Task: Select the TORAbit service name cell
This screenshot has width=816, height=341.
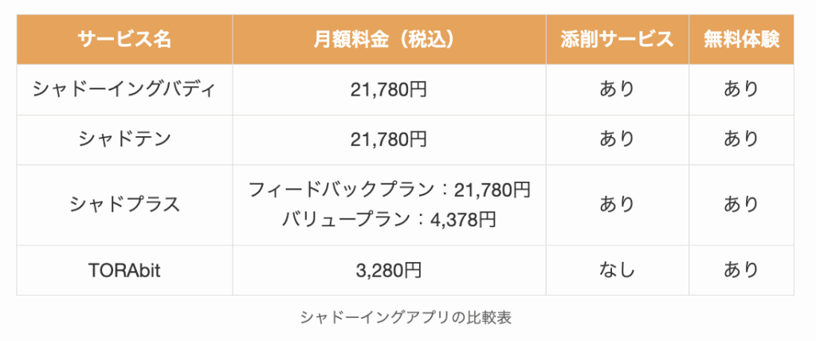Action: (124, 270)
